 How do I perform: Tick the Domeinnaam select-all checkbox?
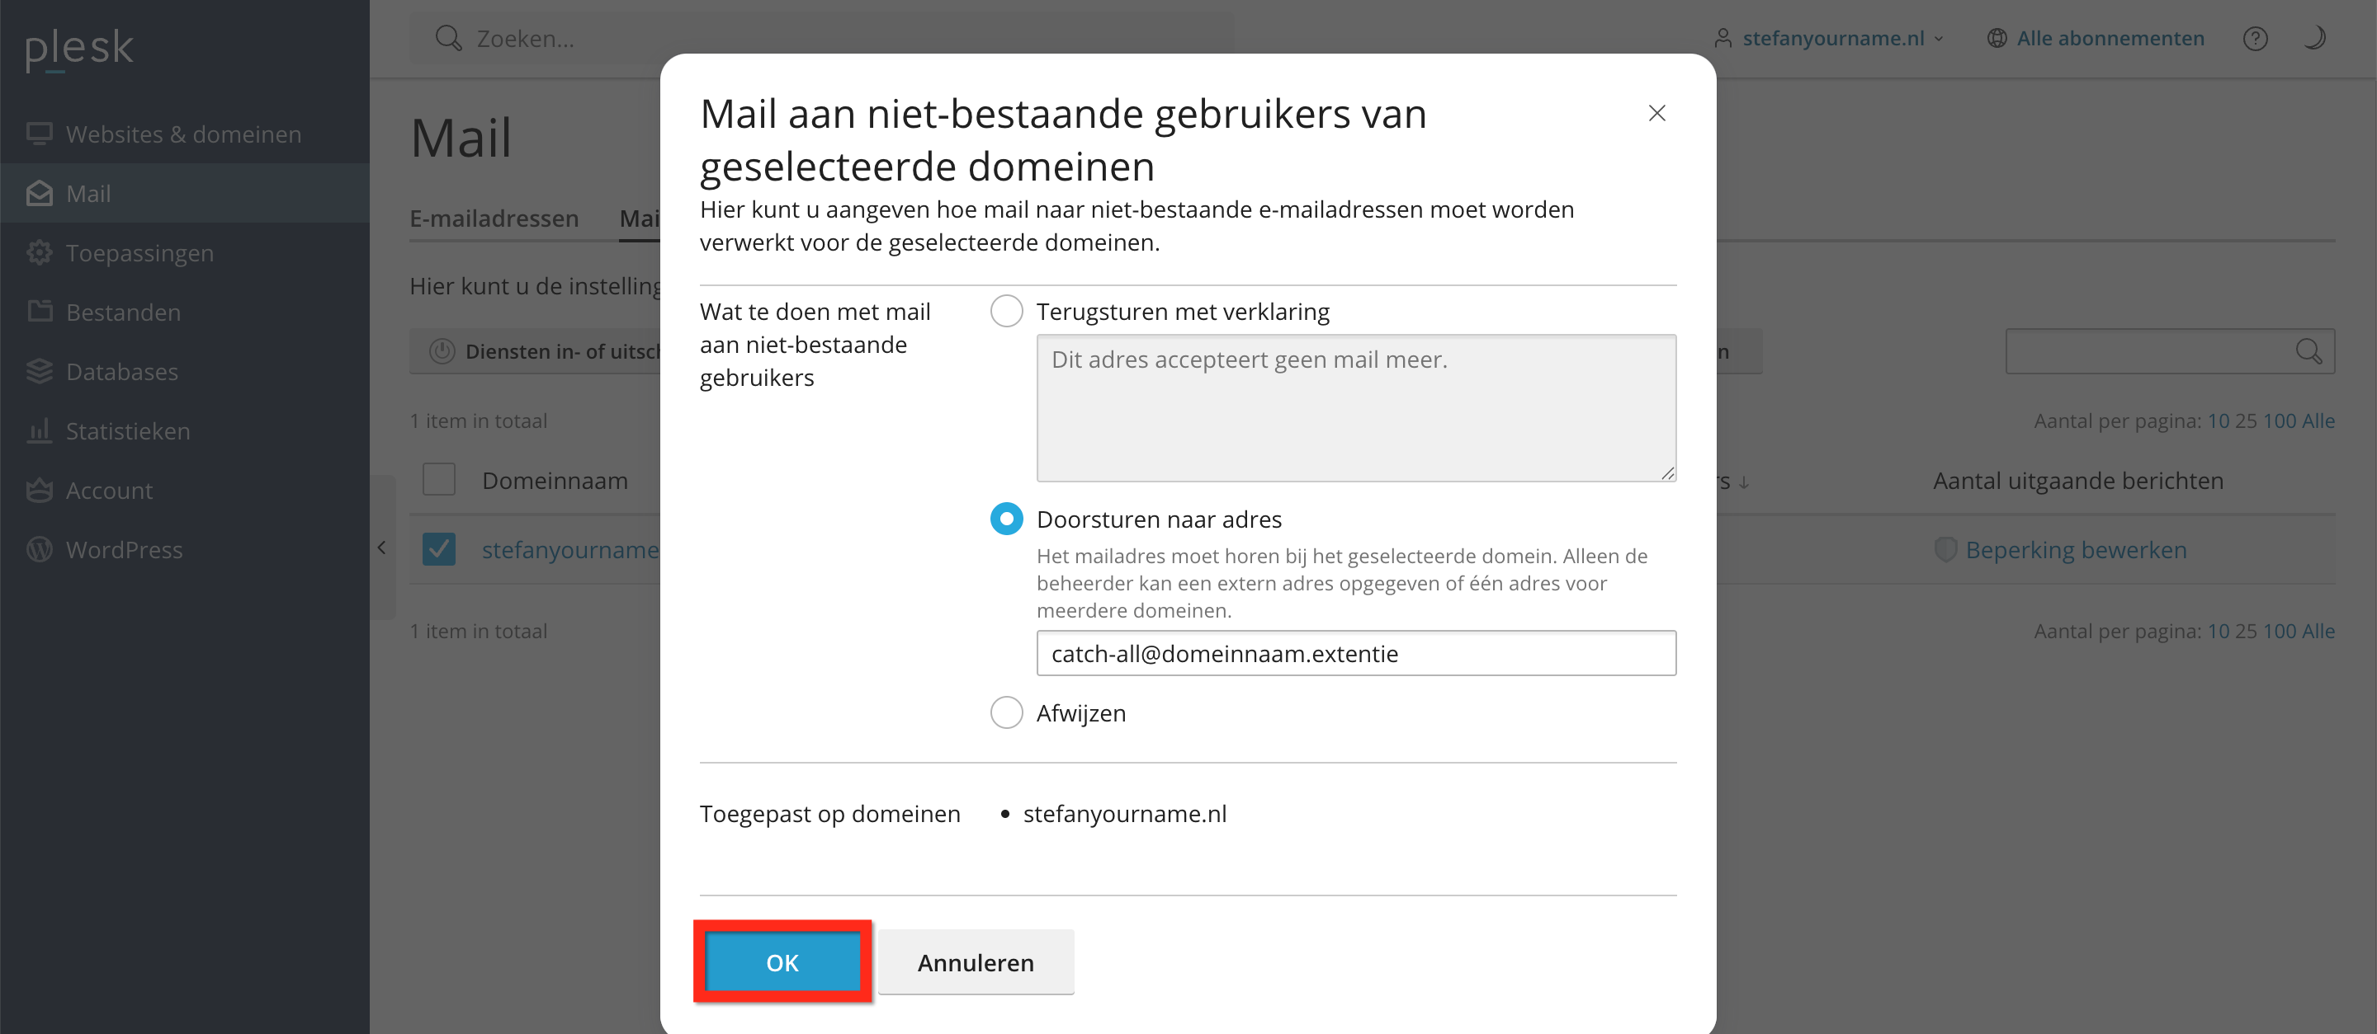tap(439, 480)
